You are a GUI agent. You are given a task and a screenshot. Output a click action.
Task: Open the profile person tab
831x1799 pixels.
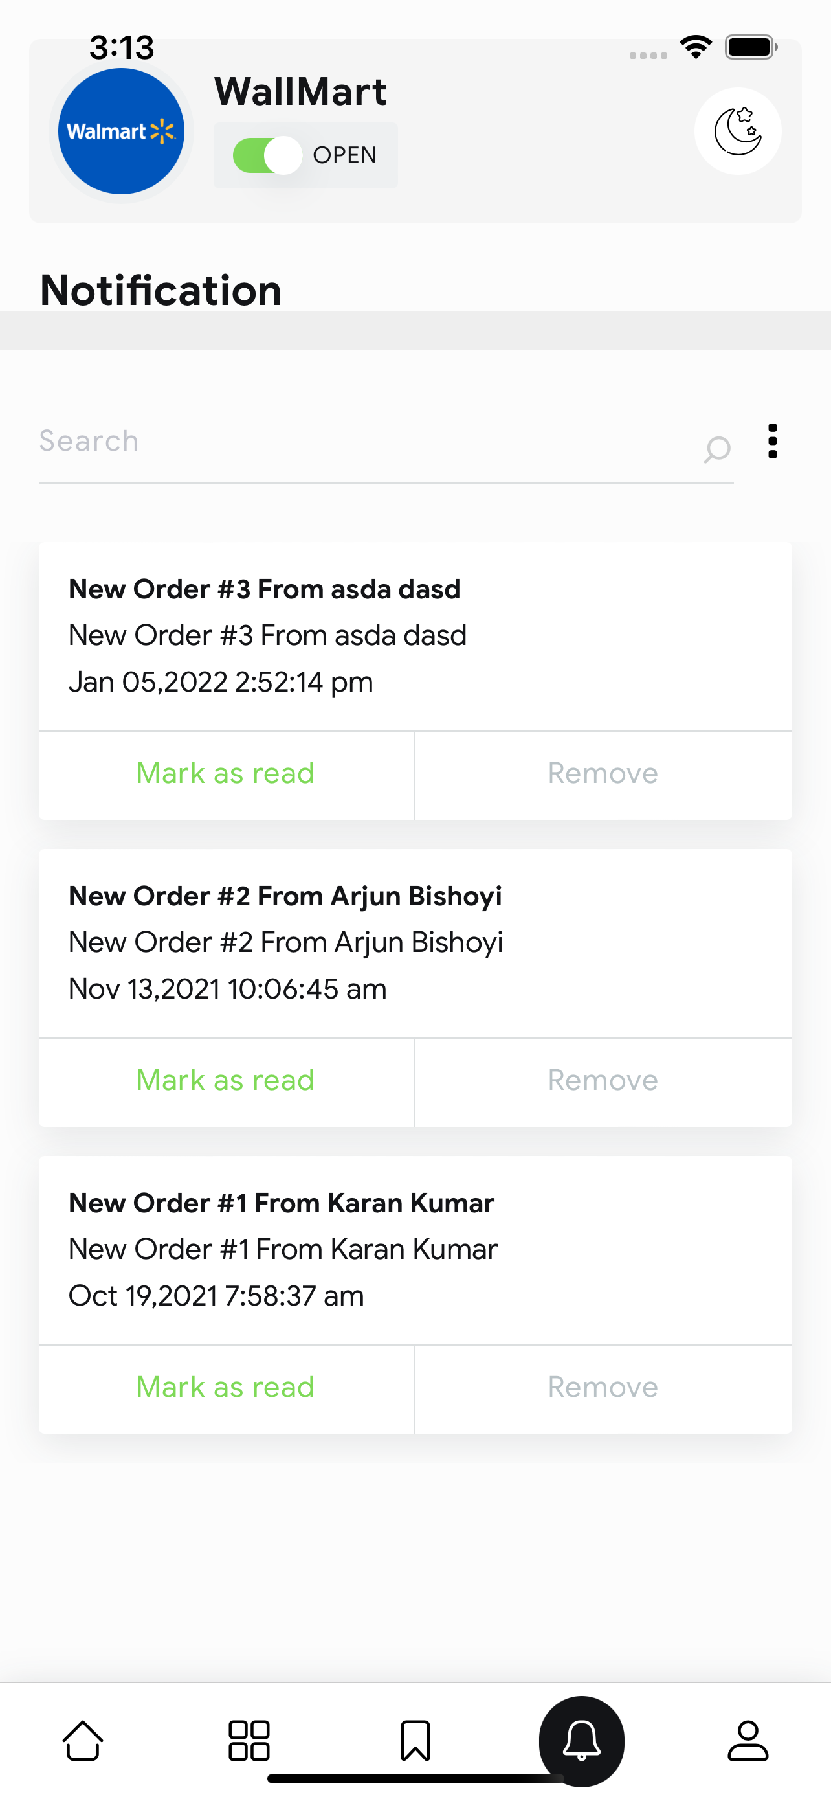(x=748, y=1739)
